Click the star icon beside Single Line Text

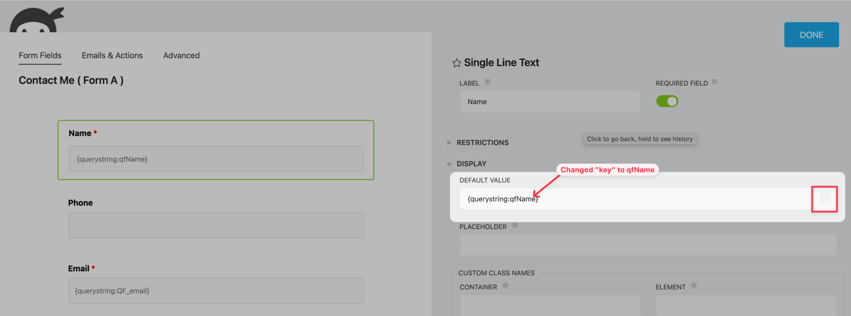click(456, 63)
